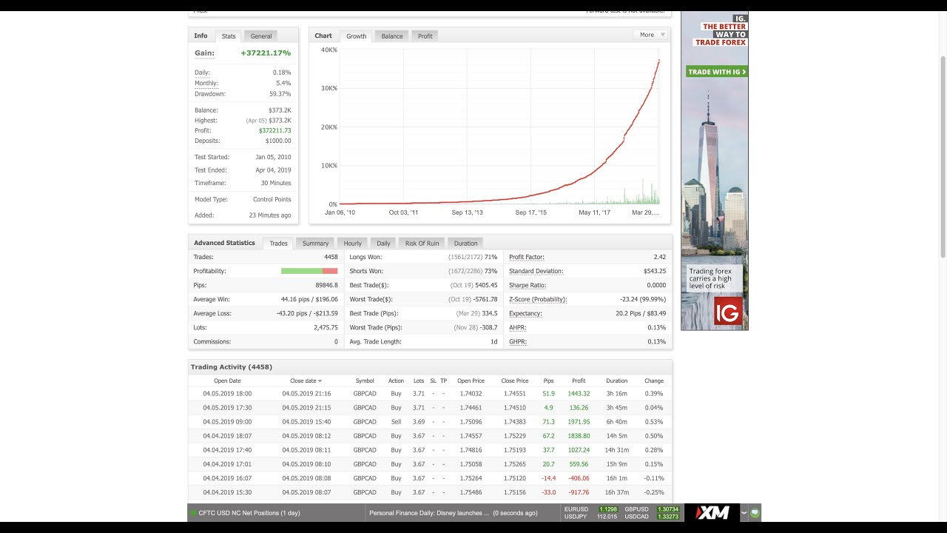947x533 pixels.
Task: Show the Profit chart tab
Action: point(425,36)
